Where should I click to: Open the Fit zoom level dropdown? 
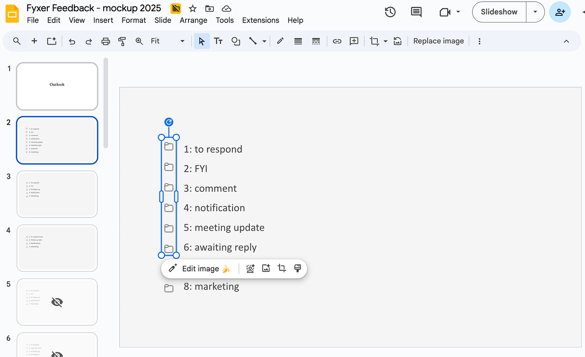(x=168, y=41)
